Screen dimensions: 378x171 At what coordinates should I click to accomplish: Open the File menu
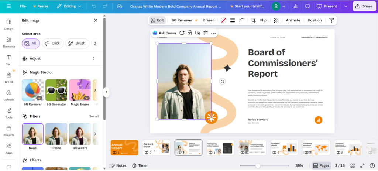tap(23, 6)
